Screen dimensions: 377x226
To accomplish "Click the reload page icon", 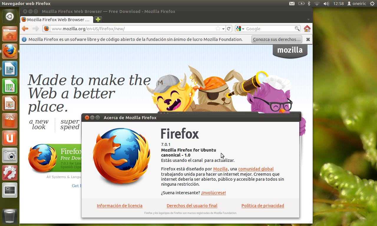I will [x=229, y=29].
